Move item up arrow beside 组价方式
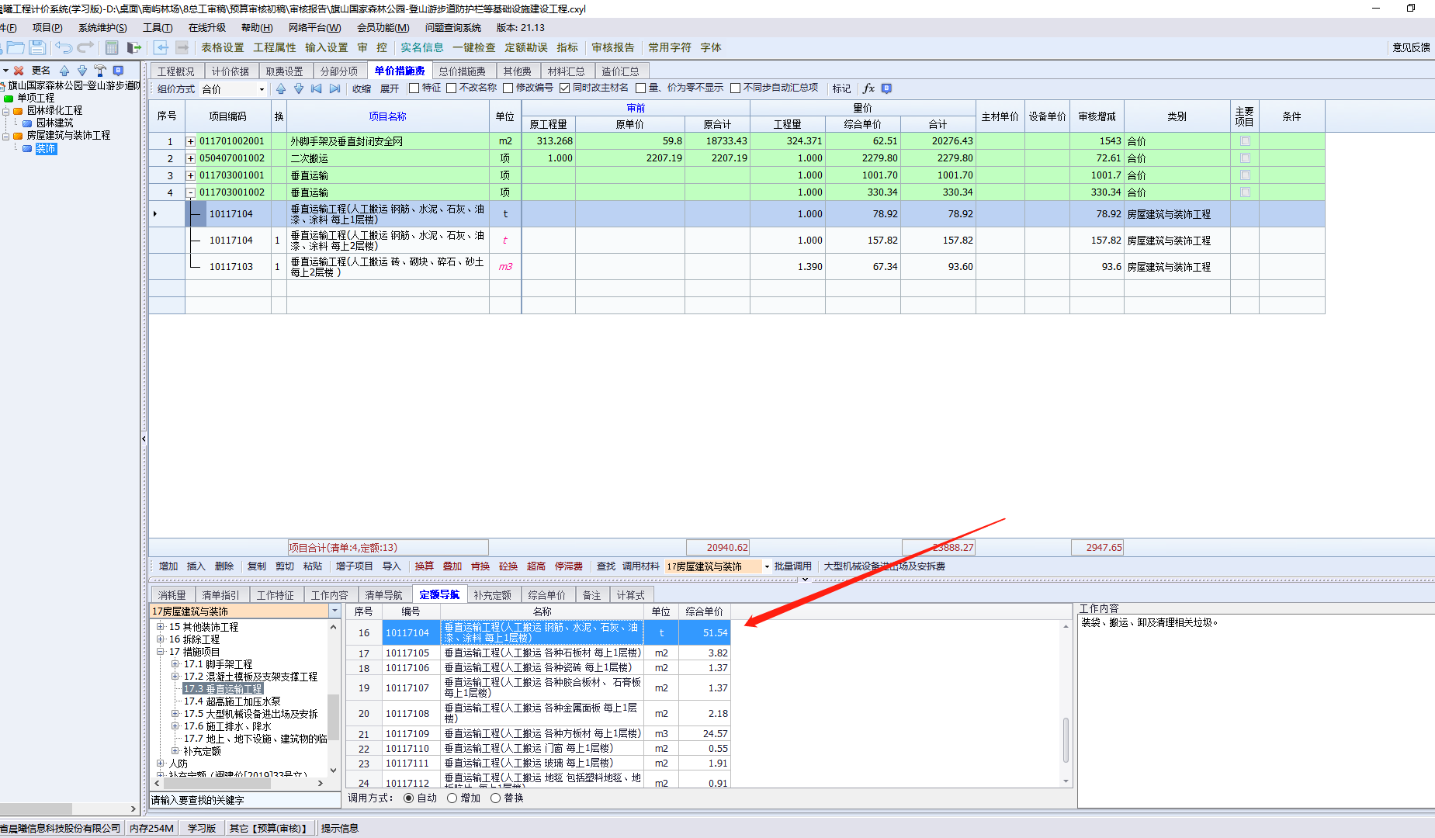The height and width of the screenshot is (838, 1435). tap(281, 88)
